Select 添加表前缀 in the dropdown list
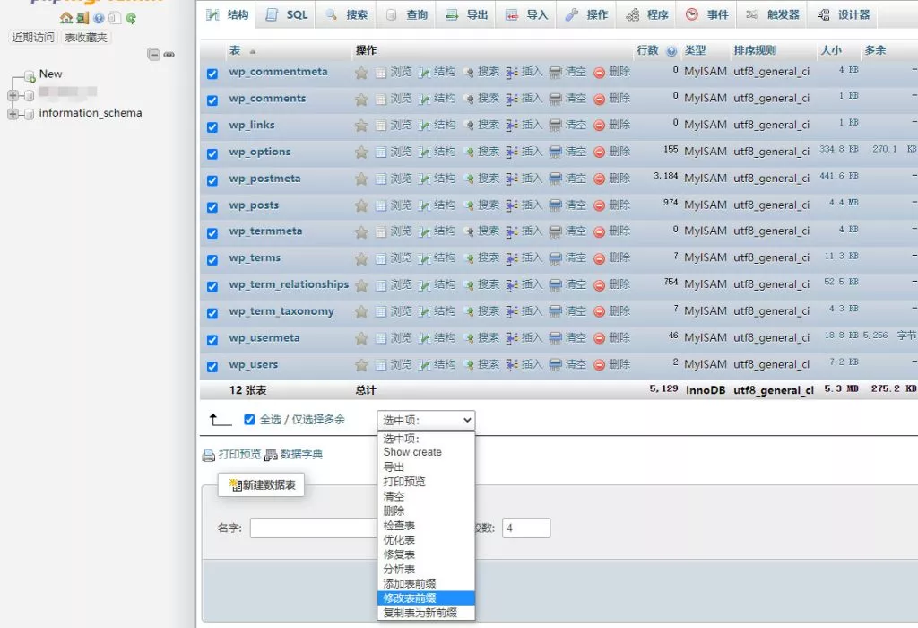The image size is (918, 628). point(426,583)
